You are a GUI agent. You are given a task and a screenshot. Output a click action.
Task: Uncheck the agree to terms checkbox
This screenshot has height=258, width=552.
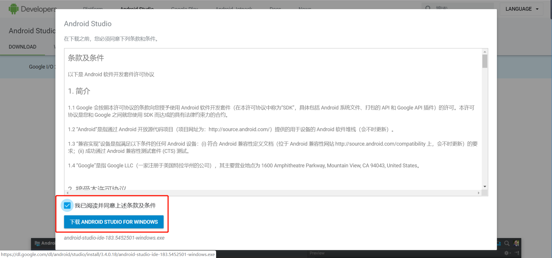click(x=67, y=206)
